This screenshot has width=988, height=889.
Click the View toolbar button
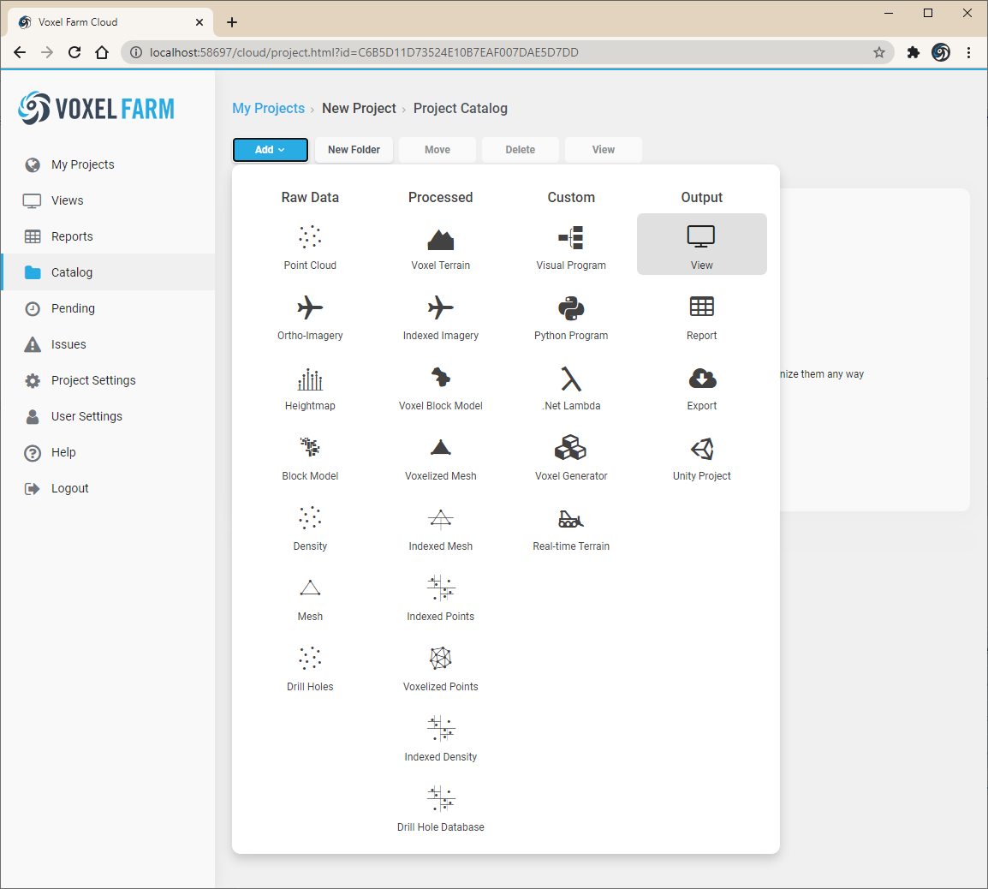coord(603,149)
